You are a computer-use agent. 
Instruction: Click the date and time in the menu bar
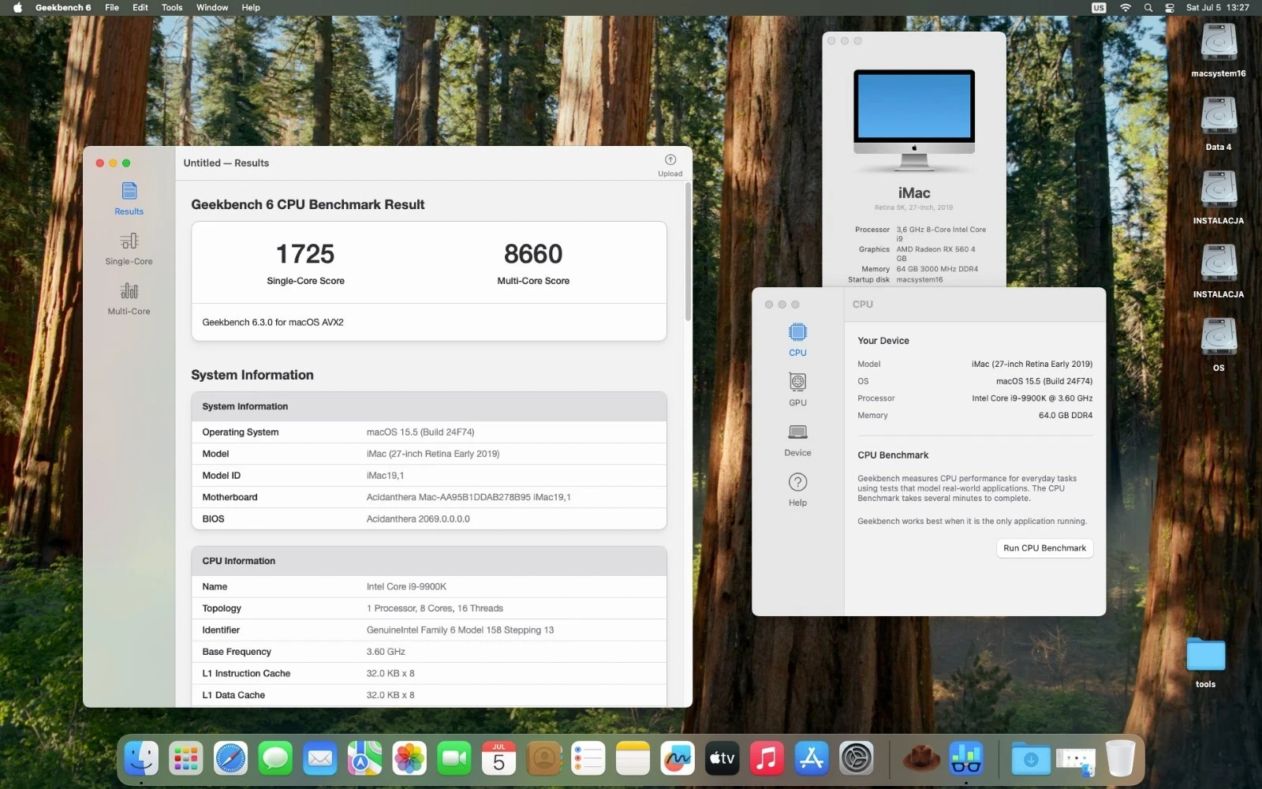click(x=1217, y=7)
